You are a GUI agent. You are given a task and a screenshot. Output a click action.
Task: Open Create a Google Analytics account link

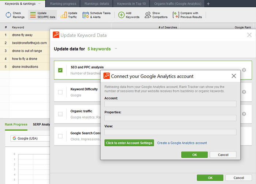[182, 143]
